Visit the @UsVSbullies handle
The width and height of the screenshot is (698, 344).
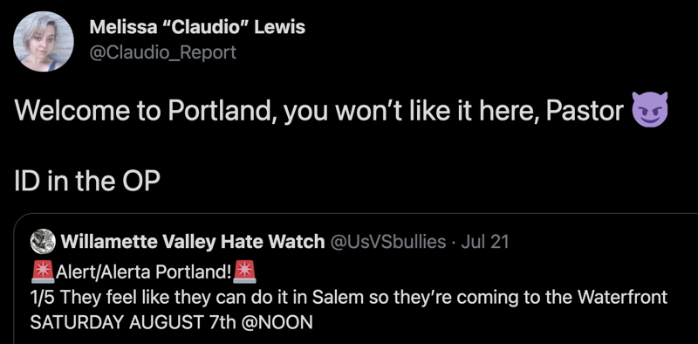(x=387, y=242)
